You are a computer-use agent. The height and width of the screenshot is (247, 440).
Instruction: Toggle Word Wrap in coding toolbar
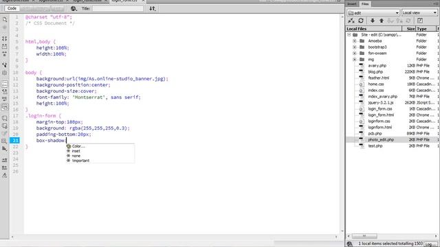[x=5, y=99]
